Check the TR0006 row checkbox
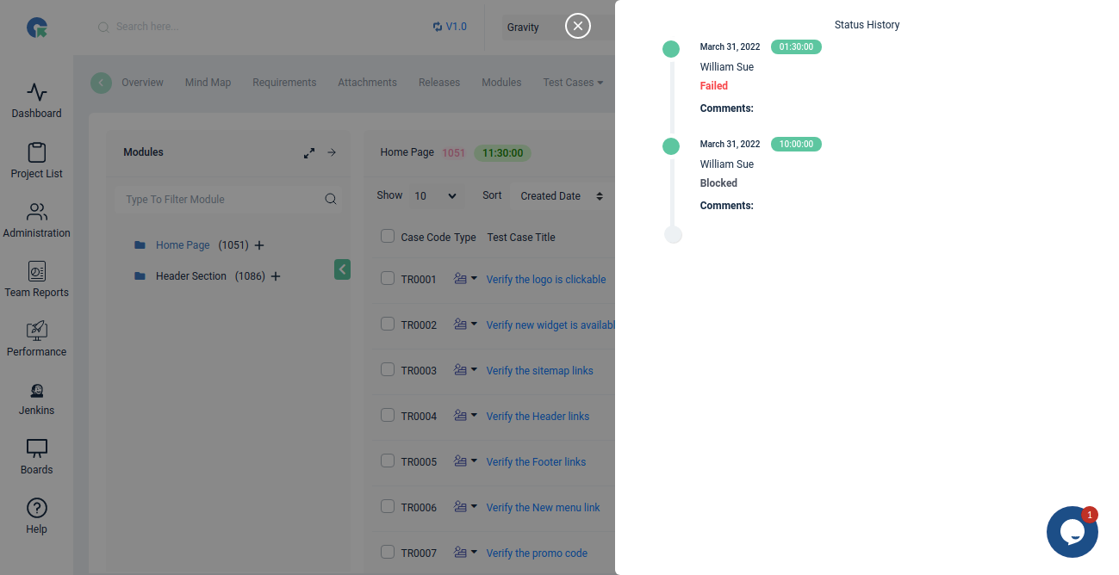Image resolution: width=1119 pixels, height=575 pixels. coord(388,507)
